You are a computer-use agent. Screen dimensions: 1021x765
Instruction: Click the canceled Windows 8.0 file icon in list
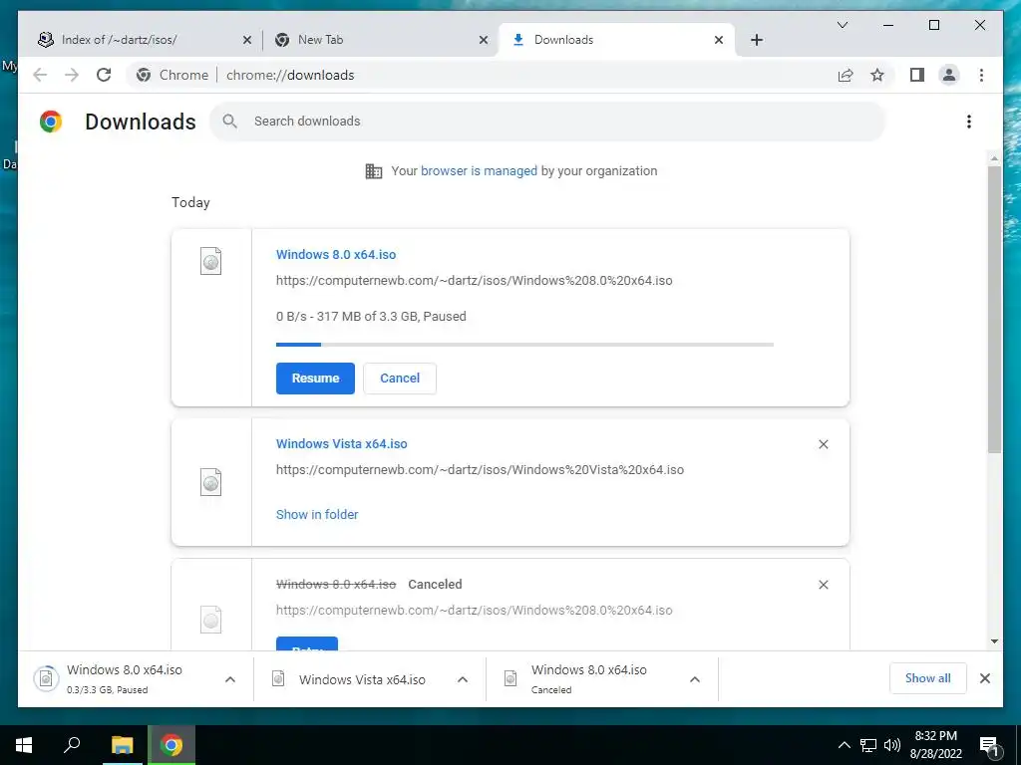pos(211,620)
